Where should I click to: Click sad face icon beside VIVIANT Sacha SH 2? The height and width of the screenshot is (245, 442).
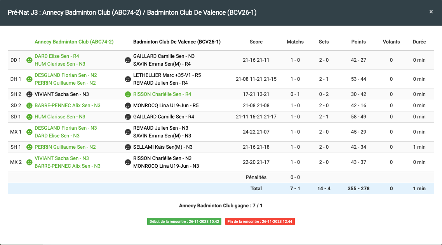point(29,94)
